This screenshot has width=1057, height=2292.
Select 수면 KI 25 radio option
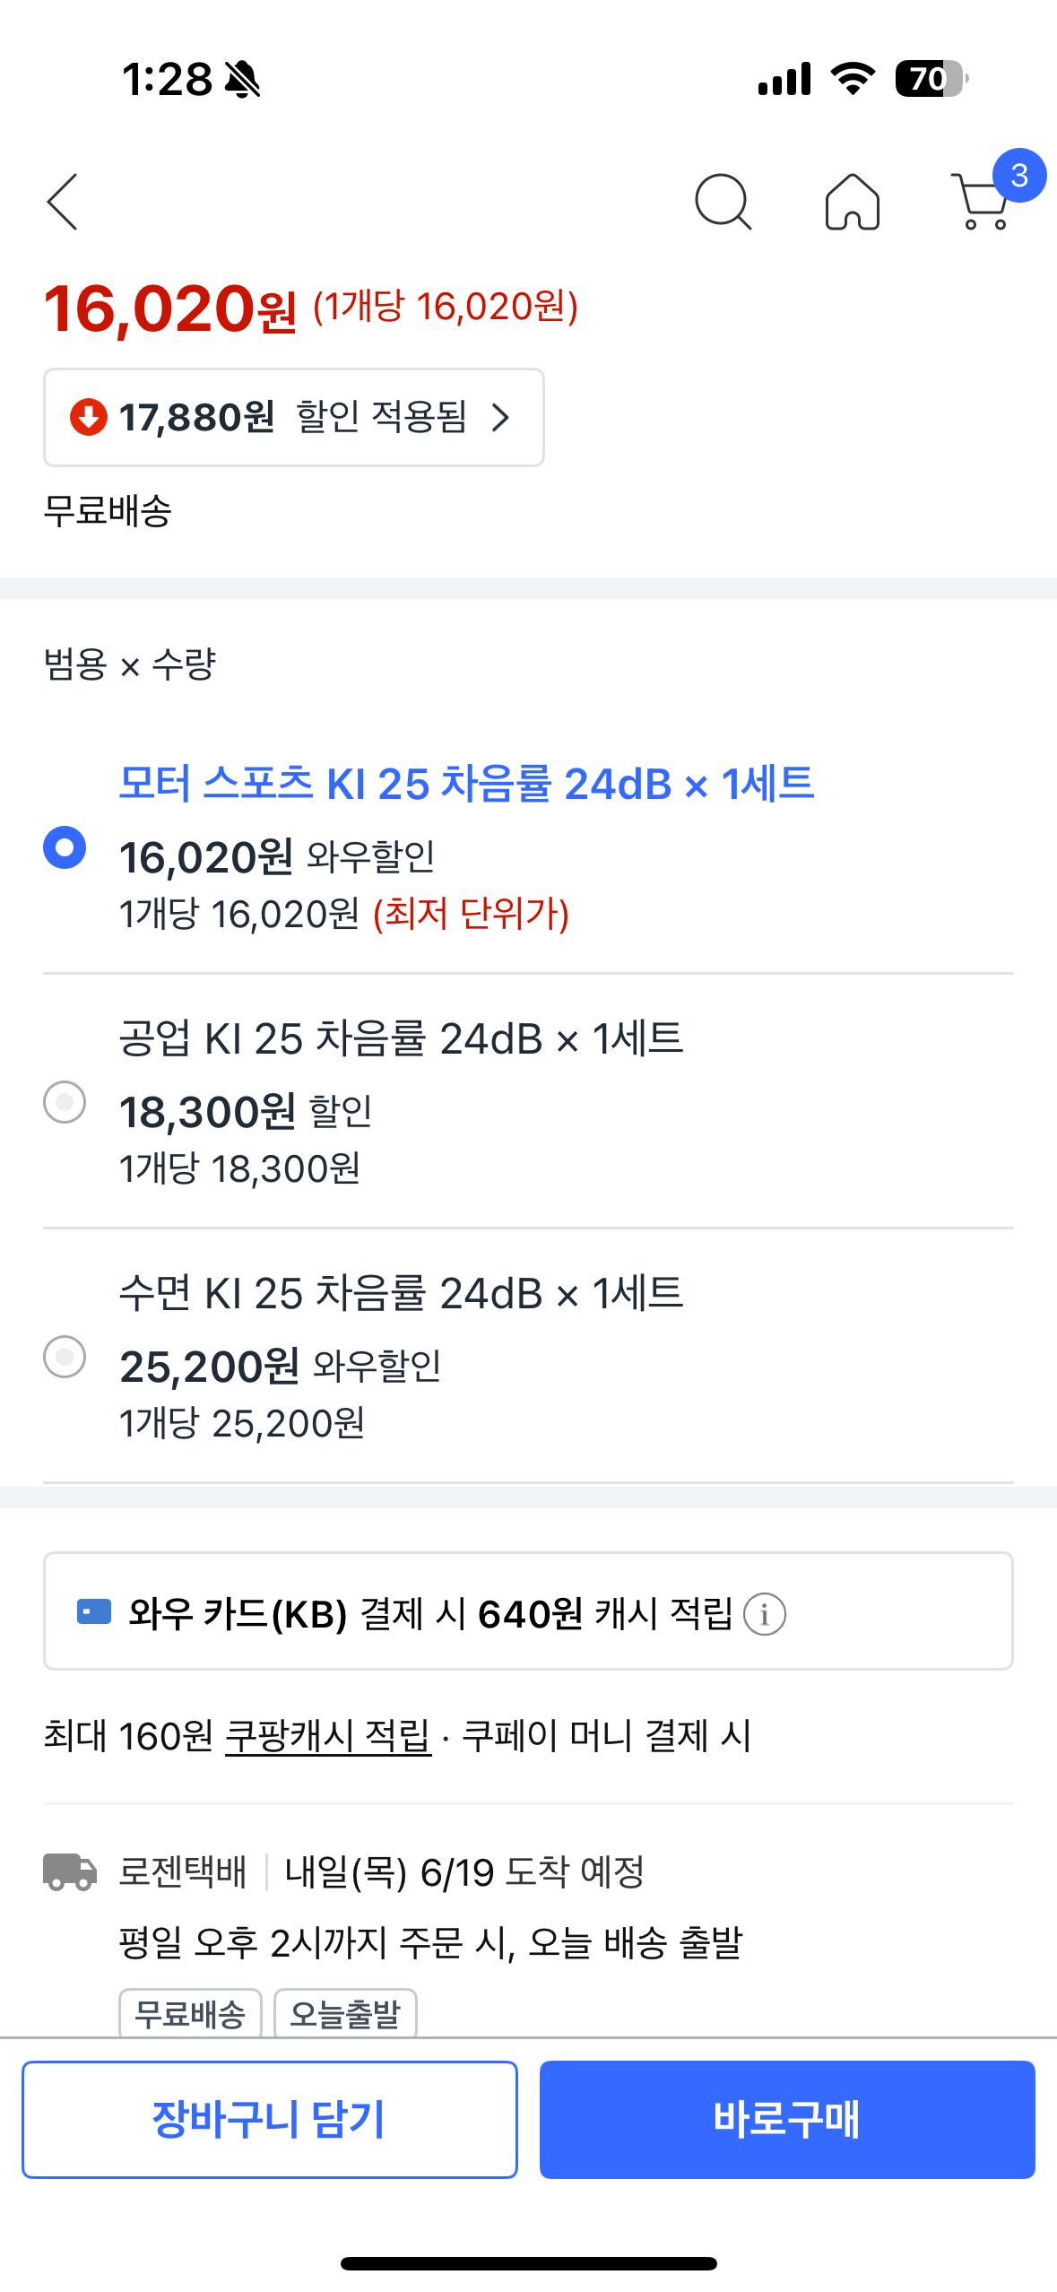65,1357
